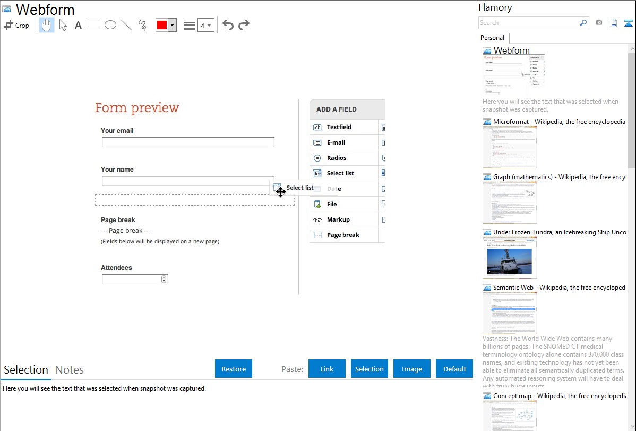Screen dimensions: 636x431
Task: Click the Markup label in field list
Action: tap(338, 220)
